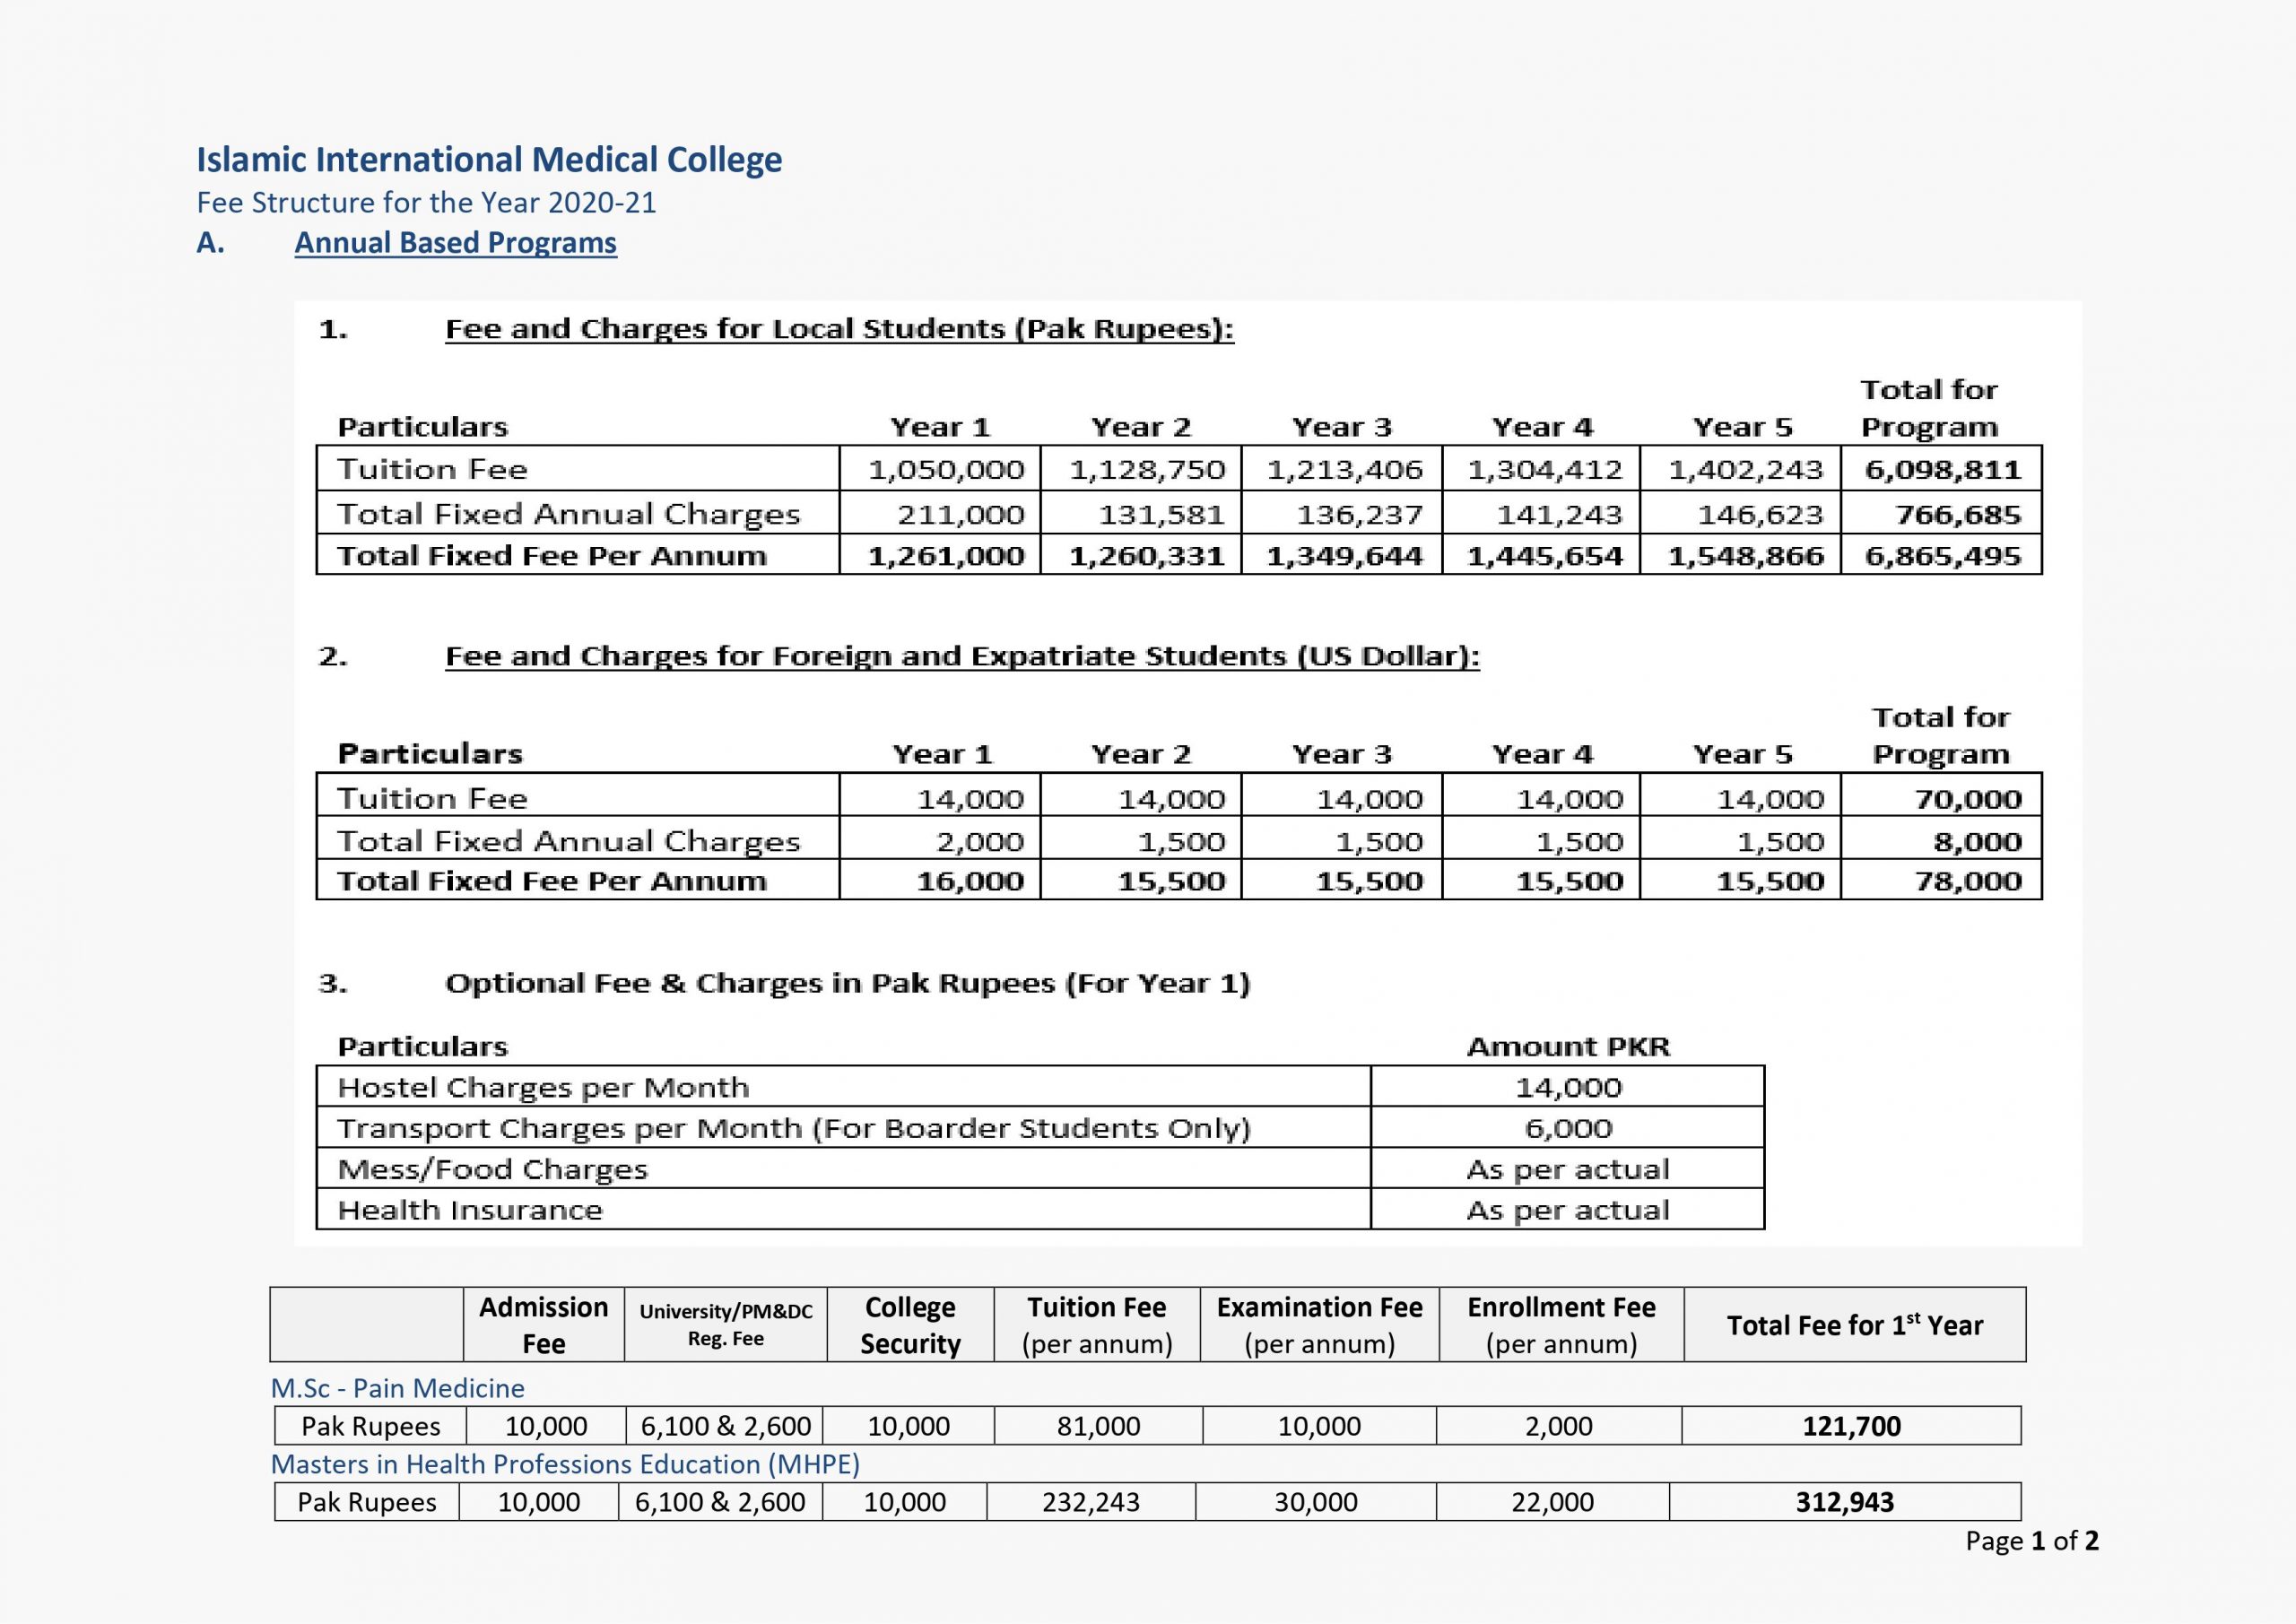Click foreign Year 1 fixed charges 2,000
Viewport: 2296px width, 1624px height.
[980, 842]
